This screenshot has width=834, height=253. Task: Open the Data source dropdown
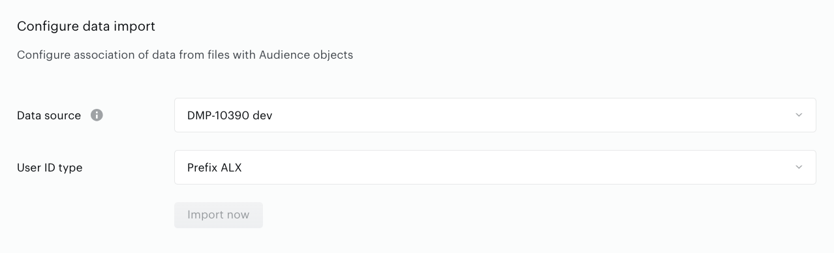[495, 115]
